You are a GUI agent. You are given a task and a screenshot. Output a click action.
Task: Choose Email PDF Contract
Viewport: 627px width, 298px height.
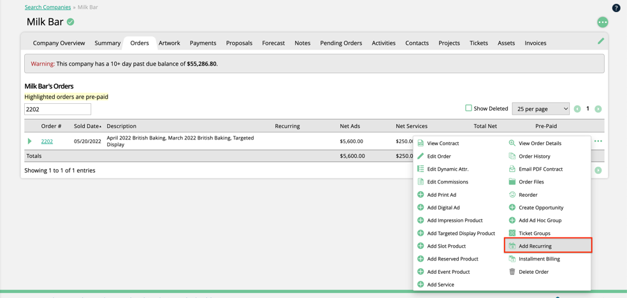540,169
